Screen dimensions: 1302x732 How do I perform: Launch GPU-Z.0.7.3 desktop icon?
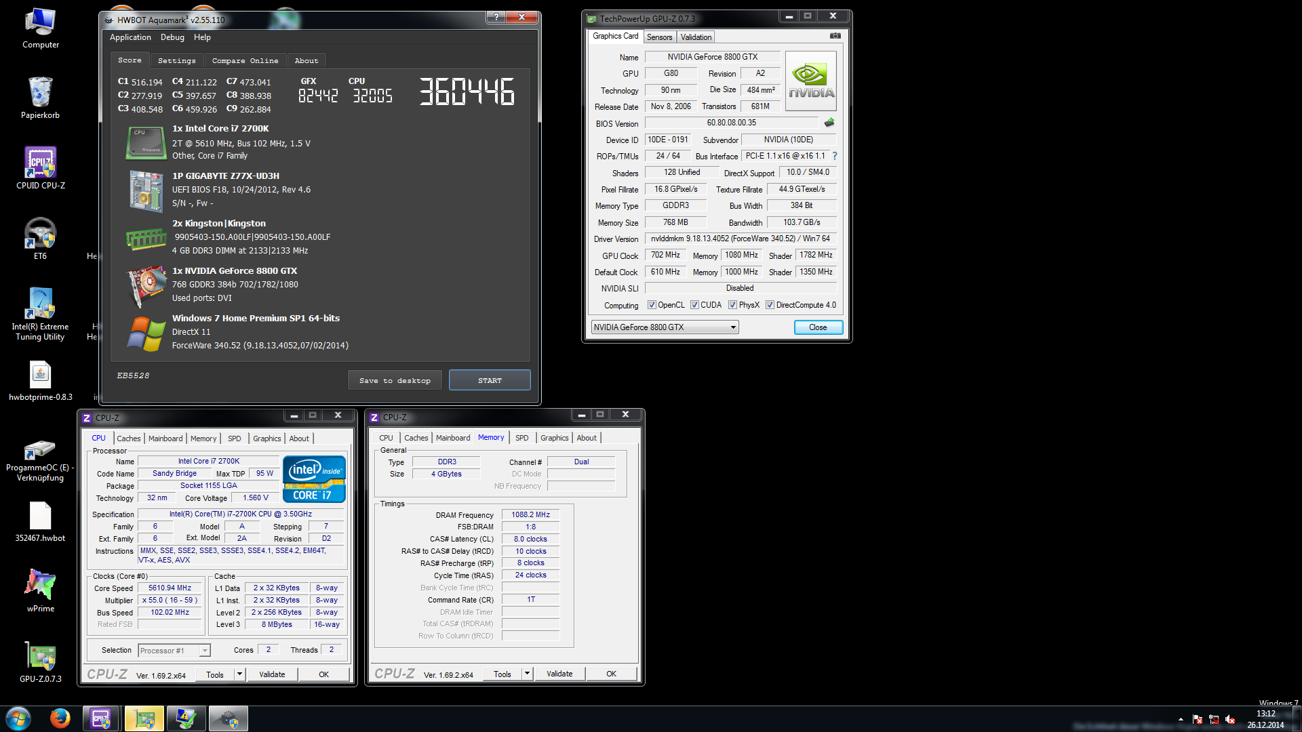click(41, 661)
